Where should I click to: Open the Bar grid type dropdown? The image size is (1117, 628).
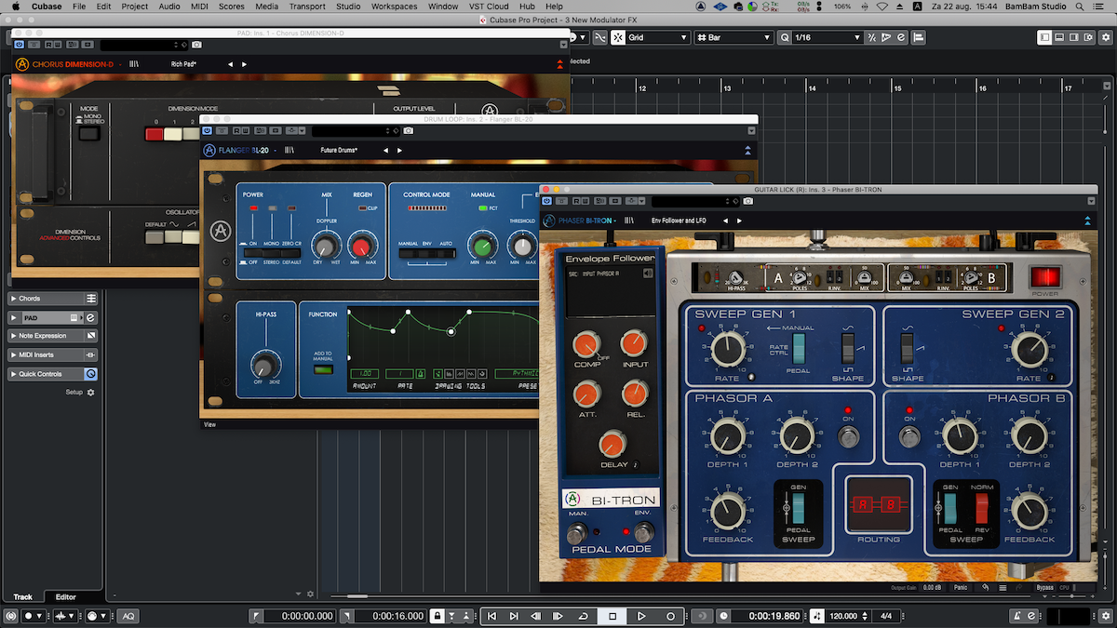click(733, 37)
